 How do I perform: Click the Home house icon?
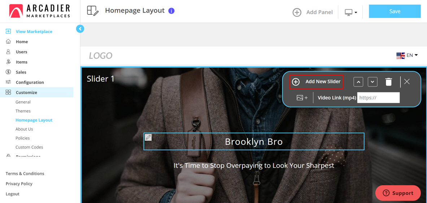click(x=8, y=41)
